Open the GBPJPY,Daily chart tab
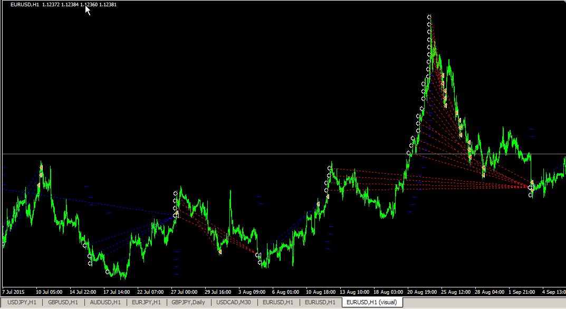Viewport: 566px width, 309px height. [x=188, y=302]
